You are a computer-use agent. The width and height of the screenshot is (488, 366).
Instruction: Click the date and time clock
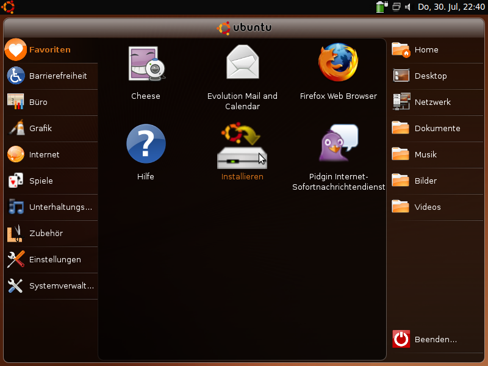click(x=451, y=7)
